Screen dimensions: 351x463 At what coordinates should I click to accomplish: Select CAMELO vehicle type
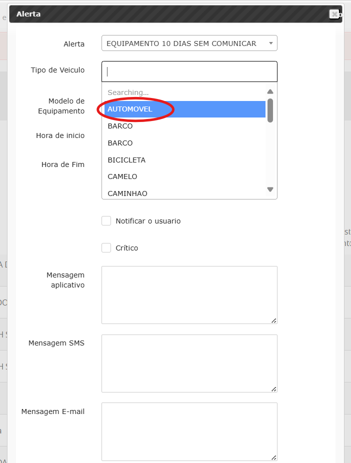click(185, 176)
